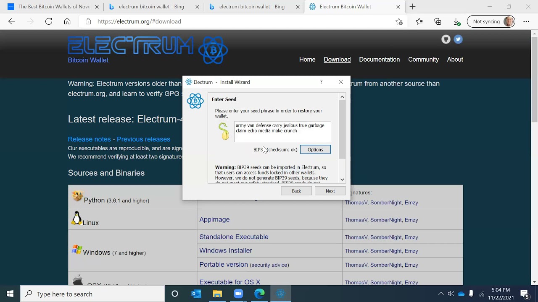Open Outlook from the taskbar

coord(196,294)
